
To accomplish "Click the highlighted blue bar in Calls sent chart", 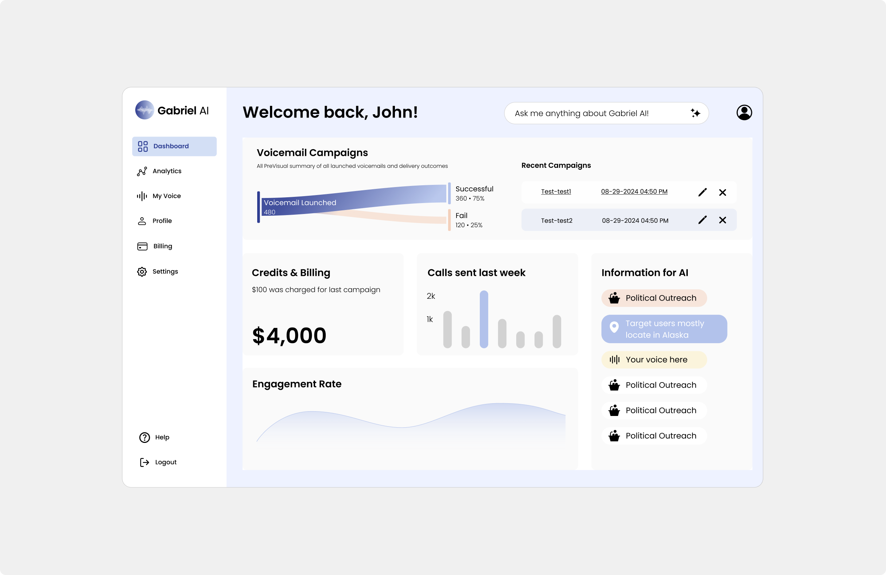I will point(483,319).
